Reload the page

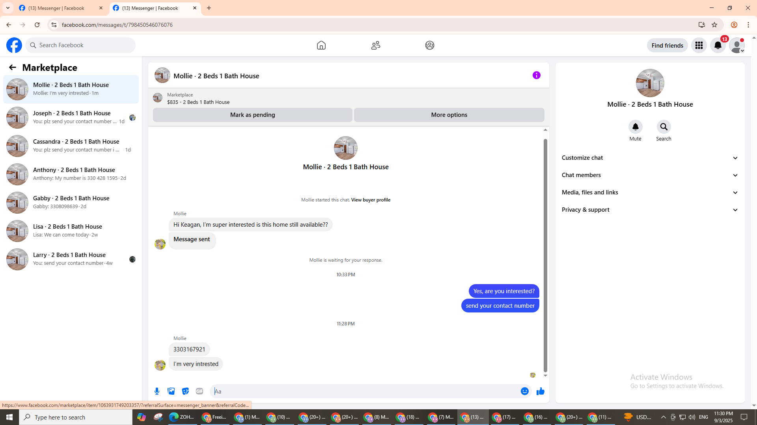(x=37, y=25)
